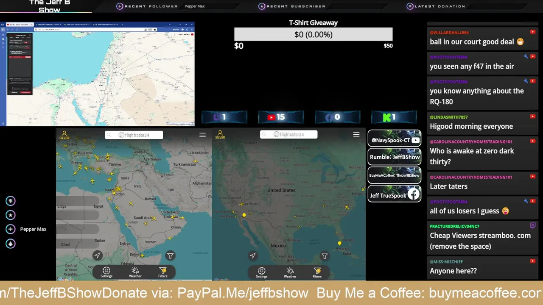
Task: Open the Rumble: JeffBShow badge
Action: coord(395,157)
